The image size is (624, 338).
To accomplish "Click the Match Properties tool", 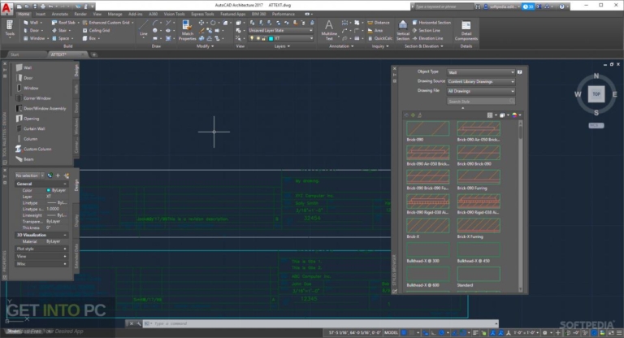I will click(x=187, y=31).
